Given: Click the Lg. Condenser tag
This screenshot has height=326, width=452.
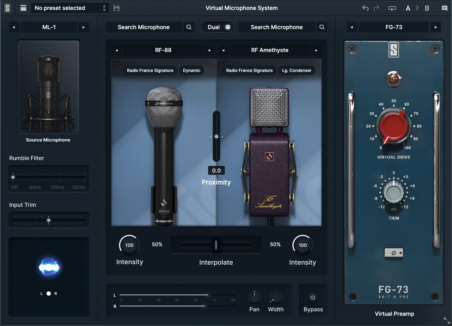Looking at the screenshot, I should coord(297,71).
